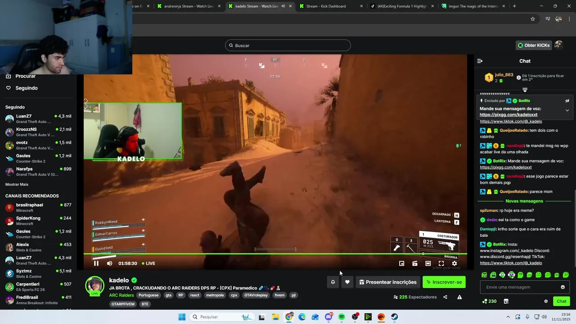Open brasilraphael recommended channel
Screen dimensions: 576x324
click(38, 207)
